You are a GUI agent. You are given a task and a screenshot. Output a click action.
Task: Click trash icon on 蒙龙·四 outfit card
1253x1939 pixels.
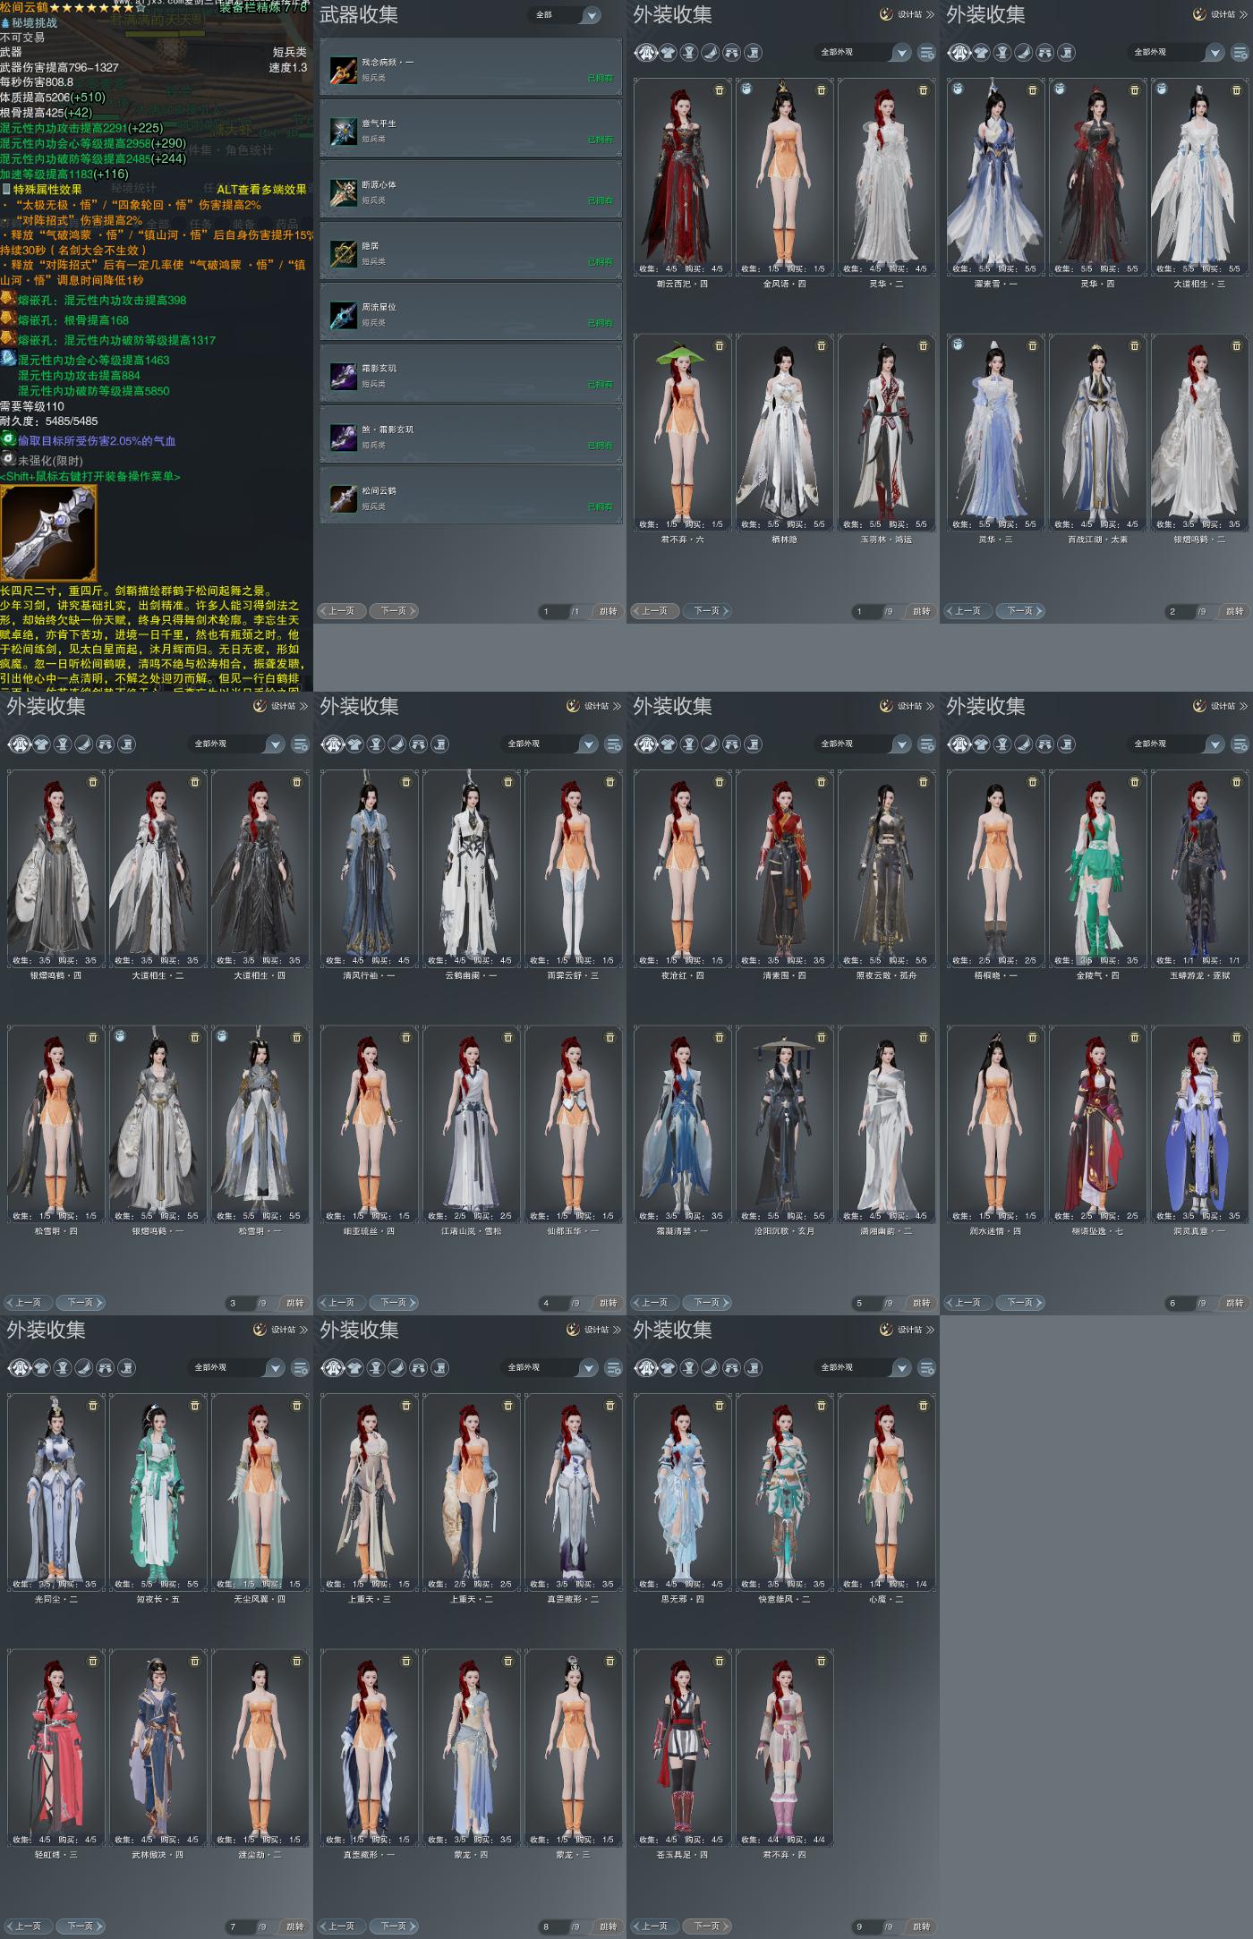click(508, 1661)
